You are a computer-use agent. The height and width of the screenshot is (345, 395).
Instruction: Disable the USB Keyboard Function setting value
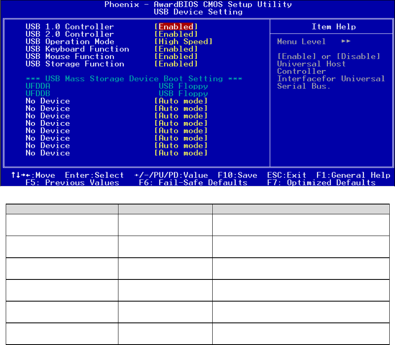176,49
